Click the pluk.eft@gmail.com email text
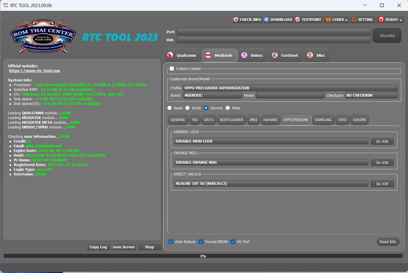 click(x=44, y=146)
